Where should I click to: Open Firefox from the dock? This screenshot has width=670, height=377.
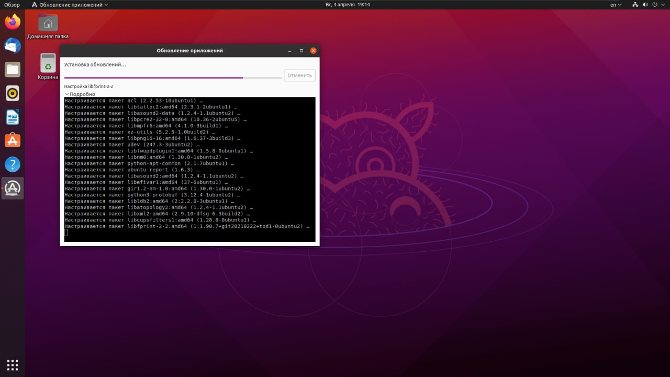tap(13, 22)
